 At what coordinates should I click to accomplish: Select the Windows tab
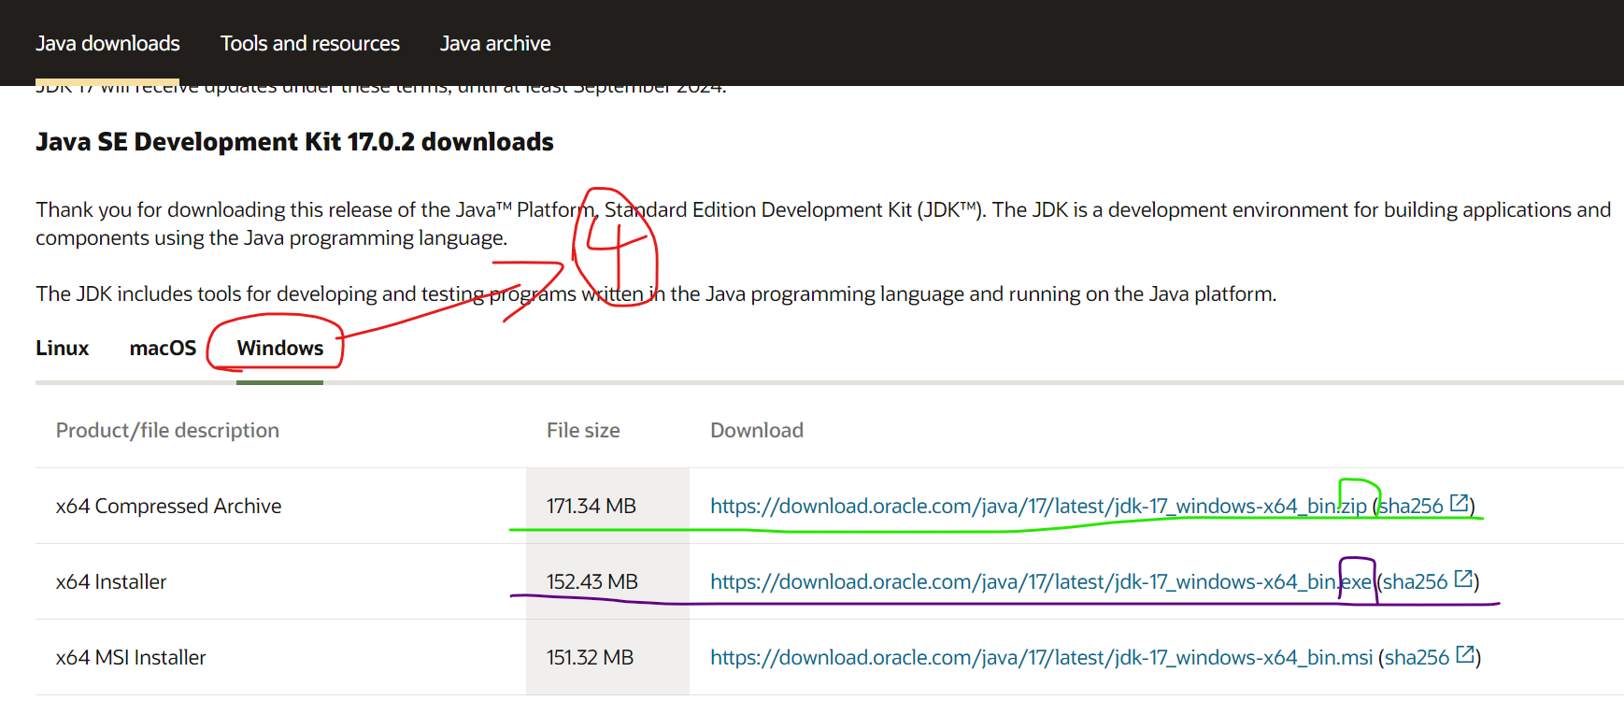280,348
